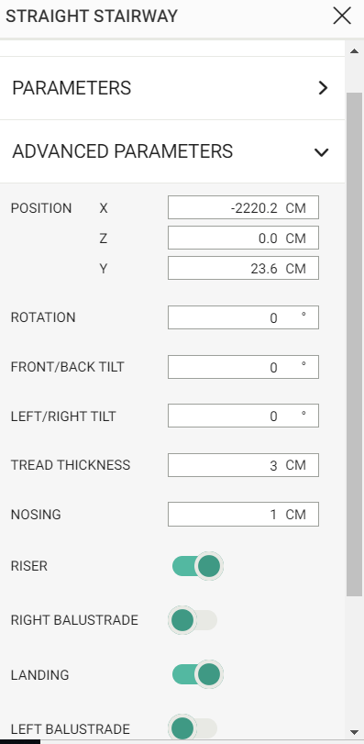This screenshot has height=744, width=364.
Task: Click the scrollbar down arrow
Action: point(354,732)
